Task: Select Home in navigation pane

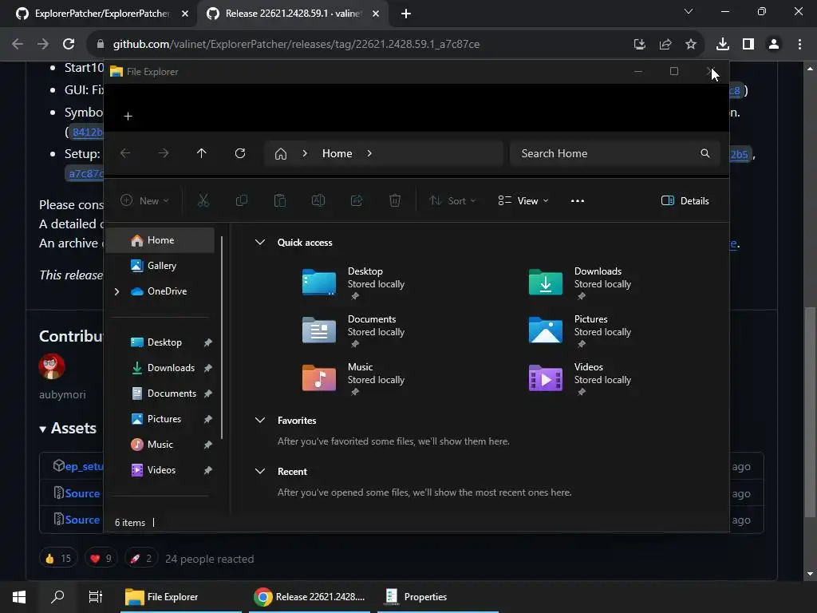Action: pyautogui.click(x=160, y=240)
